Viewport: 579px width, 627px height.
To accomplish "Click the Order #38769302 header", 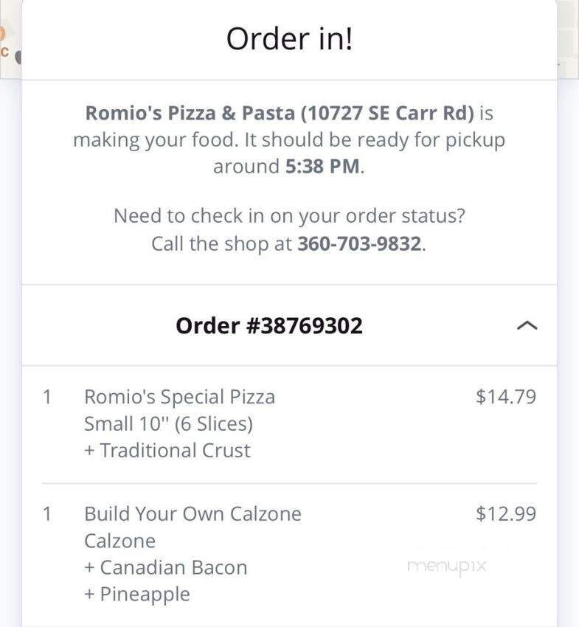I will point(269,325).
